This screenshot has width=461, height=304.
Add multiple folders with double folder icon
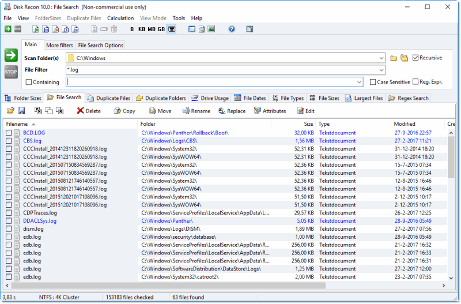click(x=405, y=58)
